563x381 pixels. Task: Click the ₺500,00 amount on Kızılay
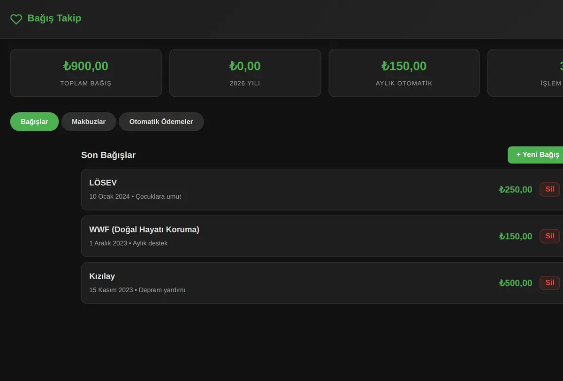tap(516, 283)
